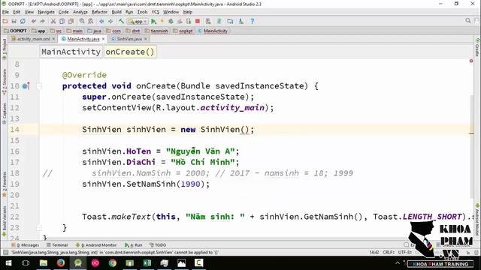Click the Open folder toolbar icon
The height and width of the screenshot is (270, 481).
[5, 21]
